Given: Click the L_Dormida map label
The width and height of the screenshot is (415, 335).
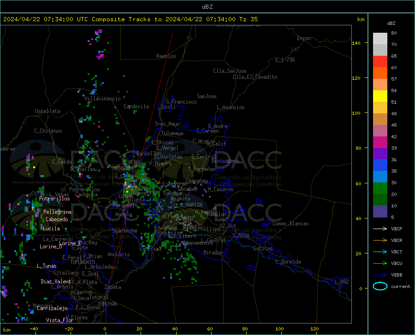Looking at the screenshot, I should coord(288,262).
